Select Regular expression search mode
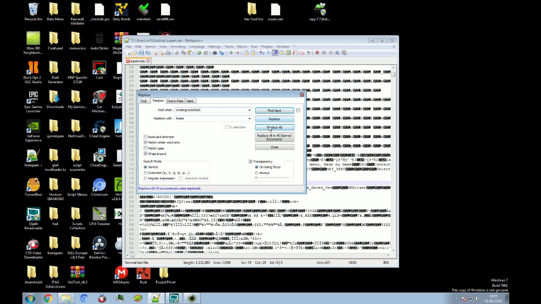The height and width of the screenshot is (304, 541). 145,178
